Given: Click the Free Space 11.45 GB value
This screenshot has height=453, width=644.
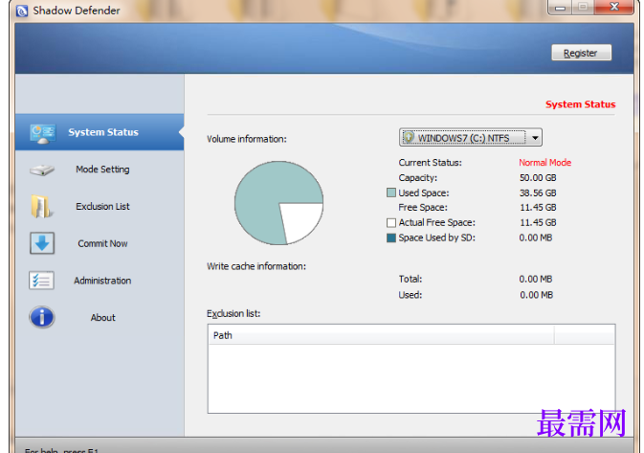Looking at the screenshot, I should tap(538, 207).
